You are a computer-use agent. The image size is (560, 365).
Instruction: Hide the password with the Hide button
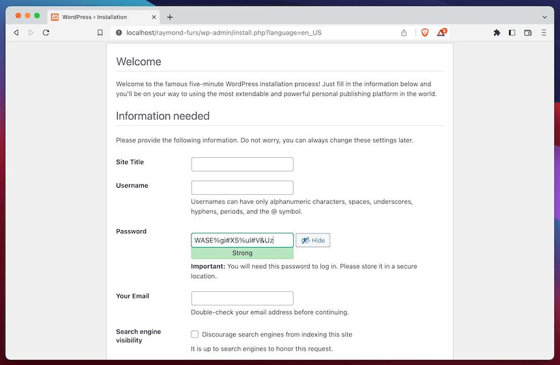tap(313, 241)
